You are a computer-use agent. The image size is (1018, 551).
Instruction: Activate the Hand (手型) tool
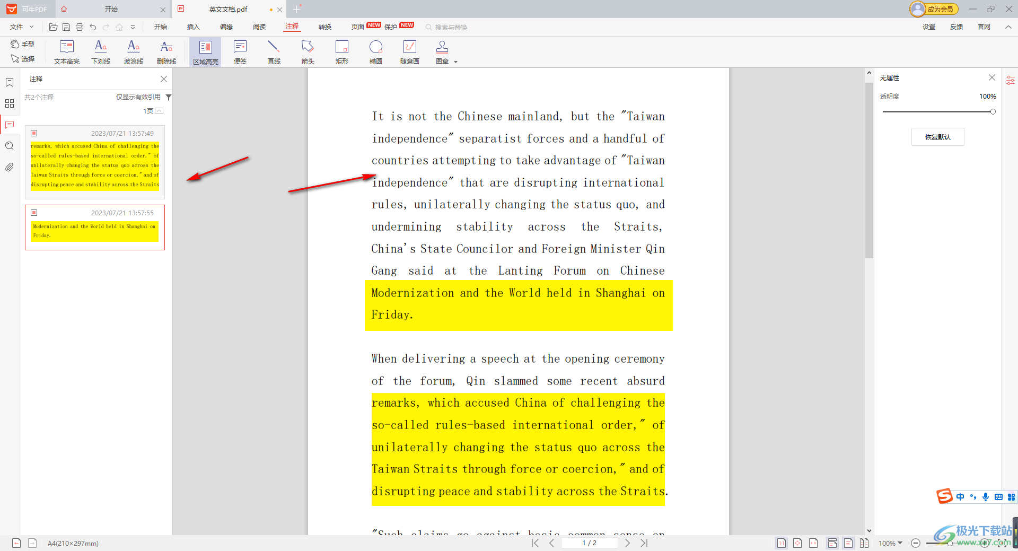23,44
